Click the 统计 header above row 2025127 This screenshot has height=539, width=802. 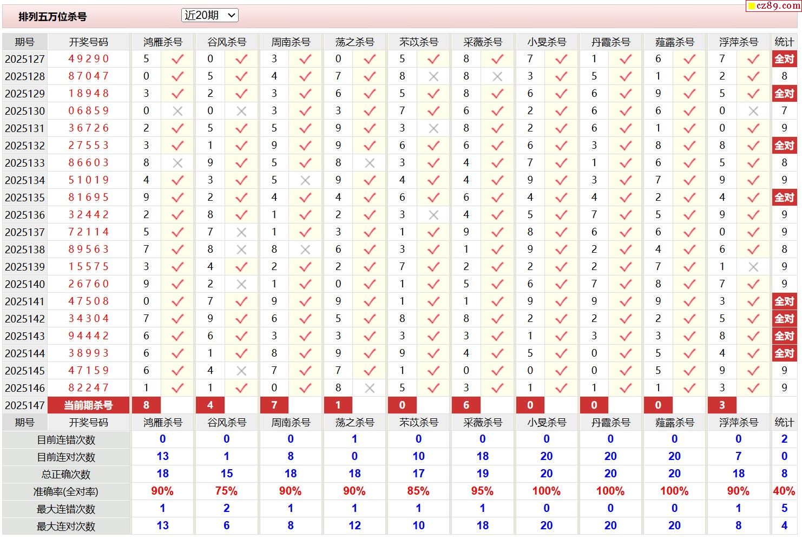click(784, 42)
